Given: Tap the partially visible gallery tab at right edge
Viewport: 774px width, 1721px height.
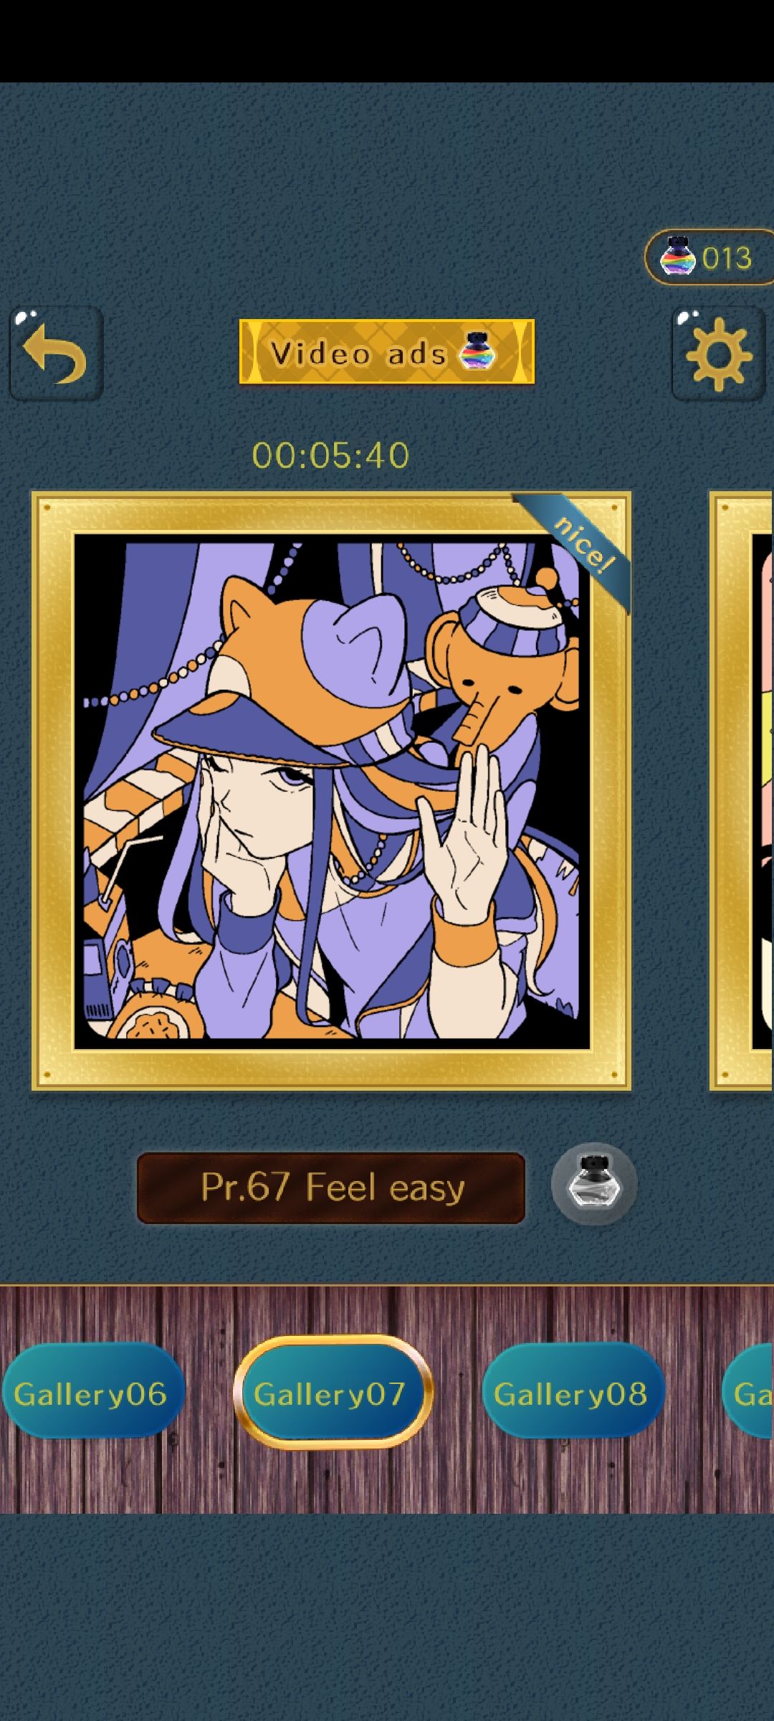Looking at the screenshot, I should (x=749, y=1394).
